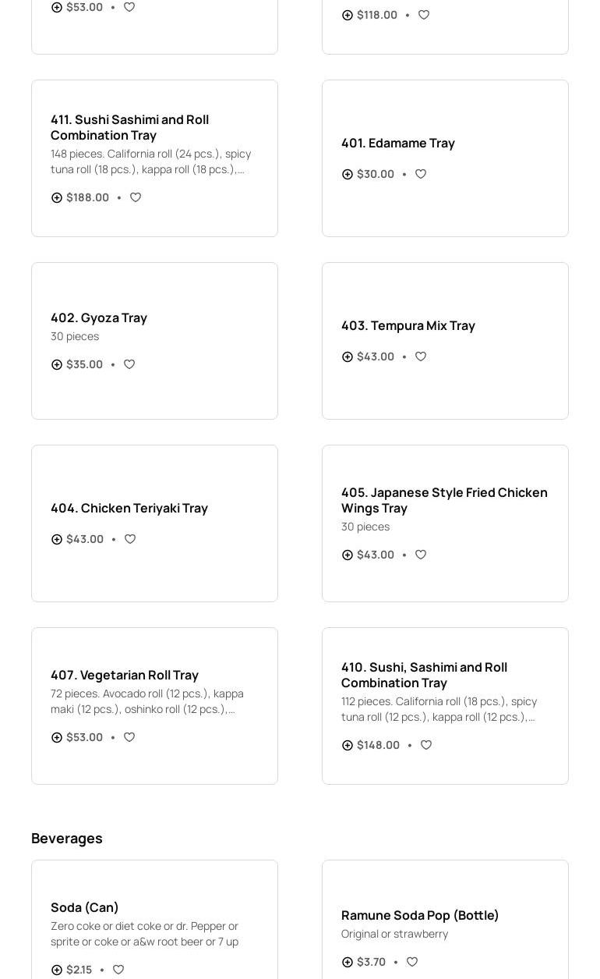Heart the 407. Vegetarian Roll Tray
Viewport: 600px width, 979px height.
(x=129, y=737)
